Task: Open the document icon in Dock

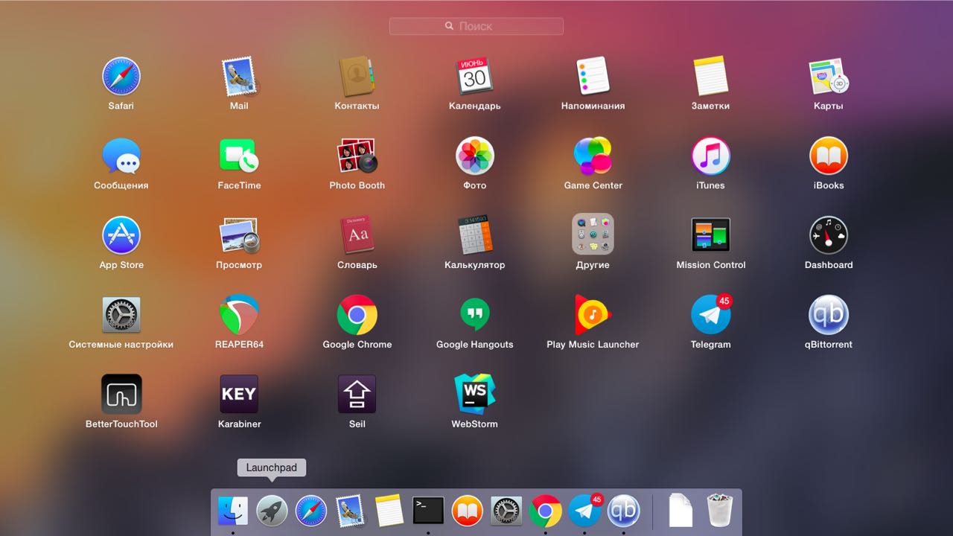Action: (x=681, y=511)
